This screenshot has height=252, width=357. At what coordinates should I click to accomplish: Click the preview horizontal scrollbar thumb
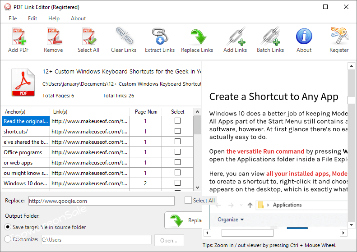(x=247, y=233)
